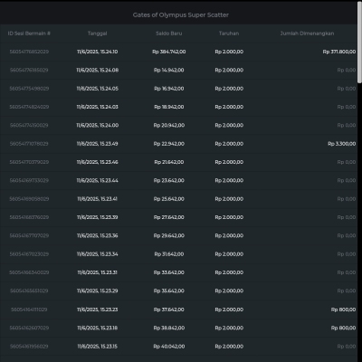362x362 pixels.
Task: Click balance value Rp 23.642,00
Action: 169,181
